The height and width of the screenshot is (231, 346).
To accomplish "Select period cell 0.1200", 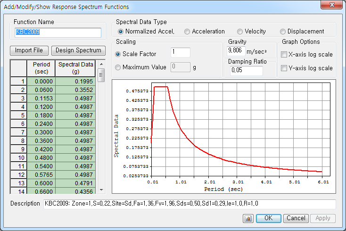I will tap(41, 107).
